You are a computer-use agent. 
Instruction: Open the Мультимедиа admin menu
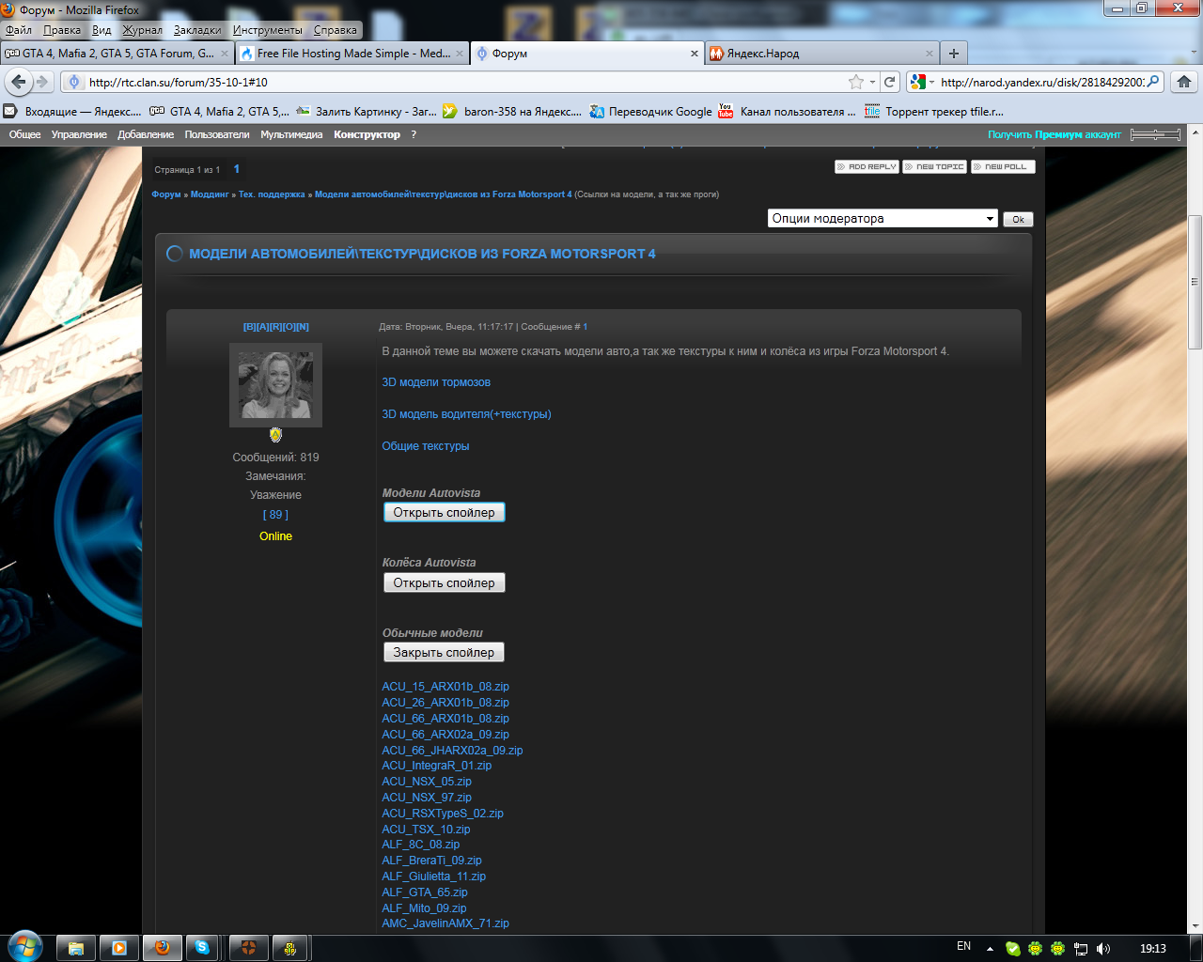(291, 134)
